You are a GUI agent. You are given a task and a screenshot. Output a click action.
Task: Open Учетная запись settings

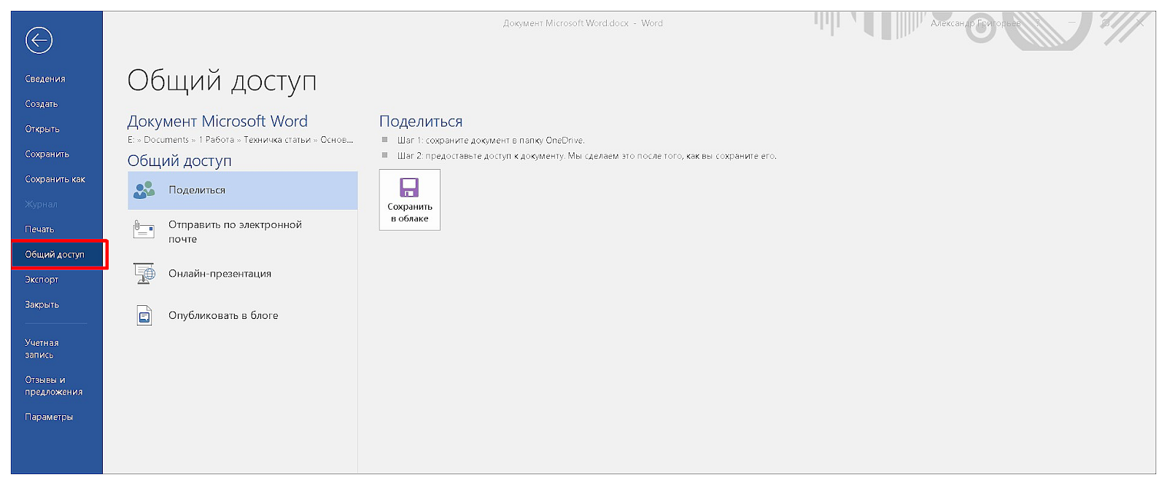[x=42, y=349]
